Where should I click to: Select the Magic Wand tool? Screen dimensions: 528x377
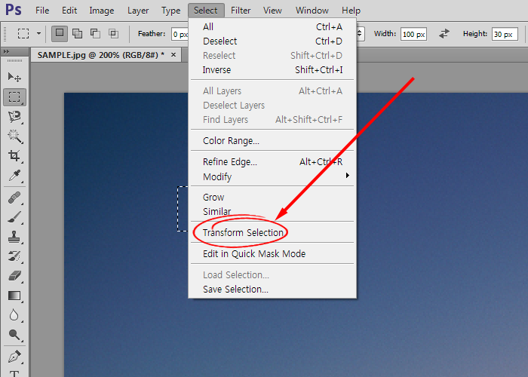(x=14, y=136)
